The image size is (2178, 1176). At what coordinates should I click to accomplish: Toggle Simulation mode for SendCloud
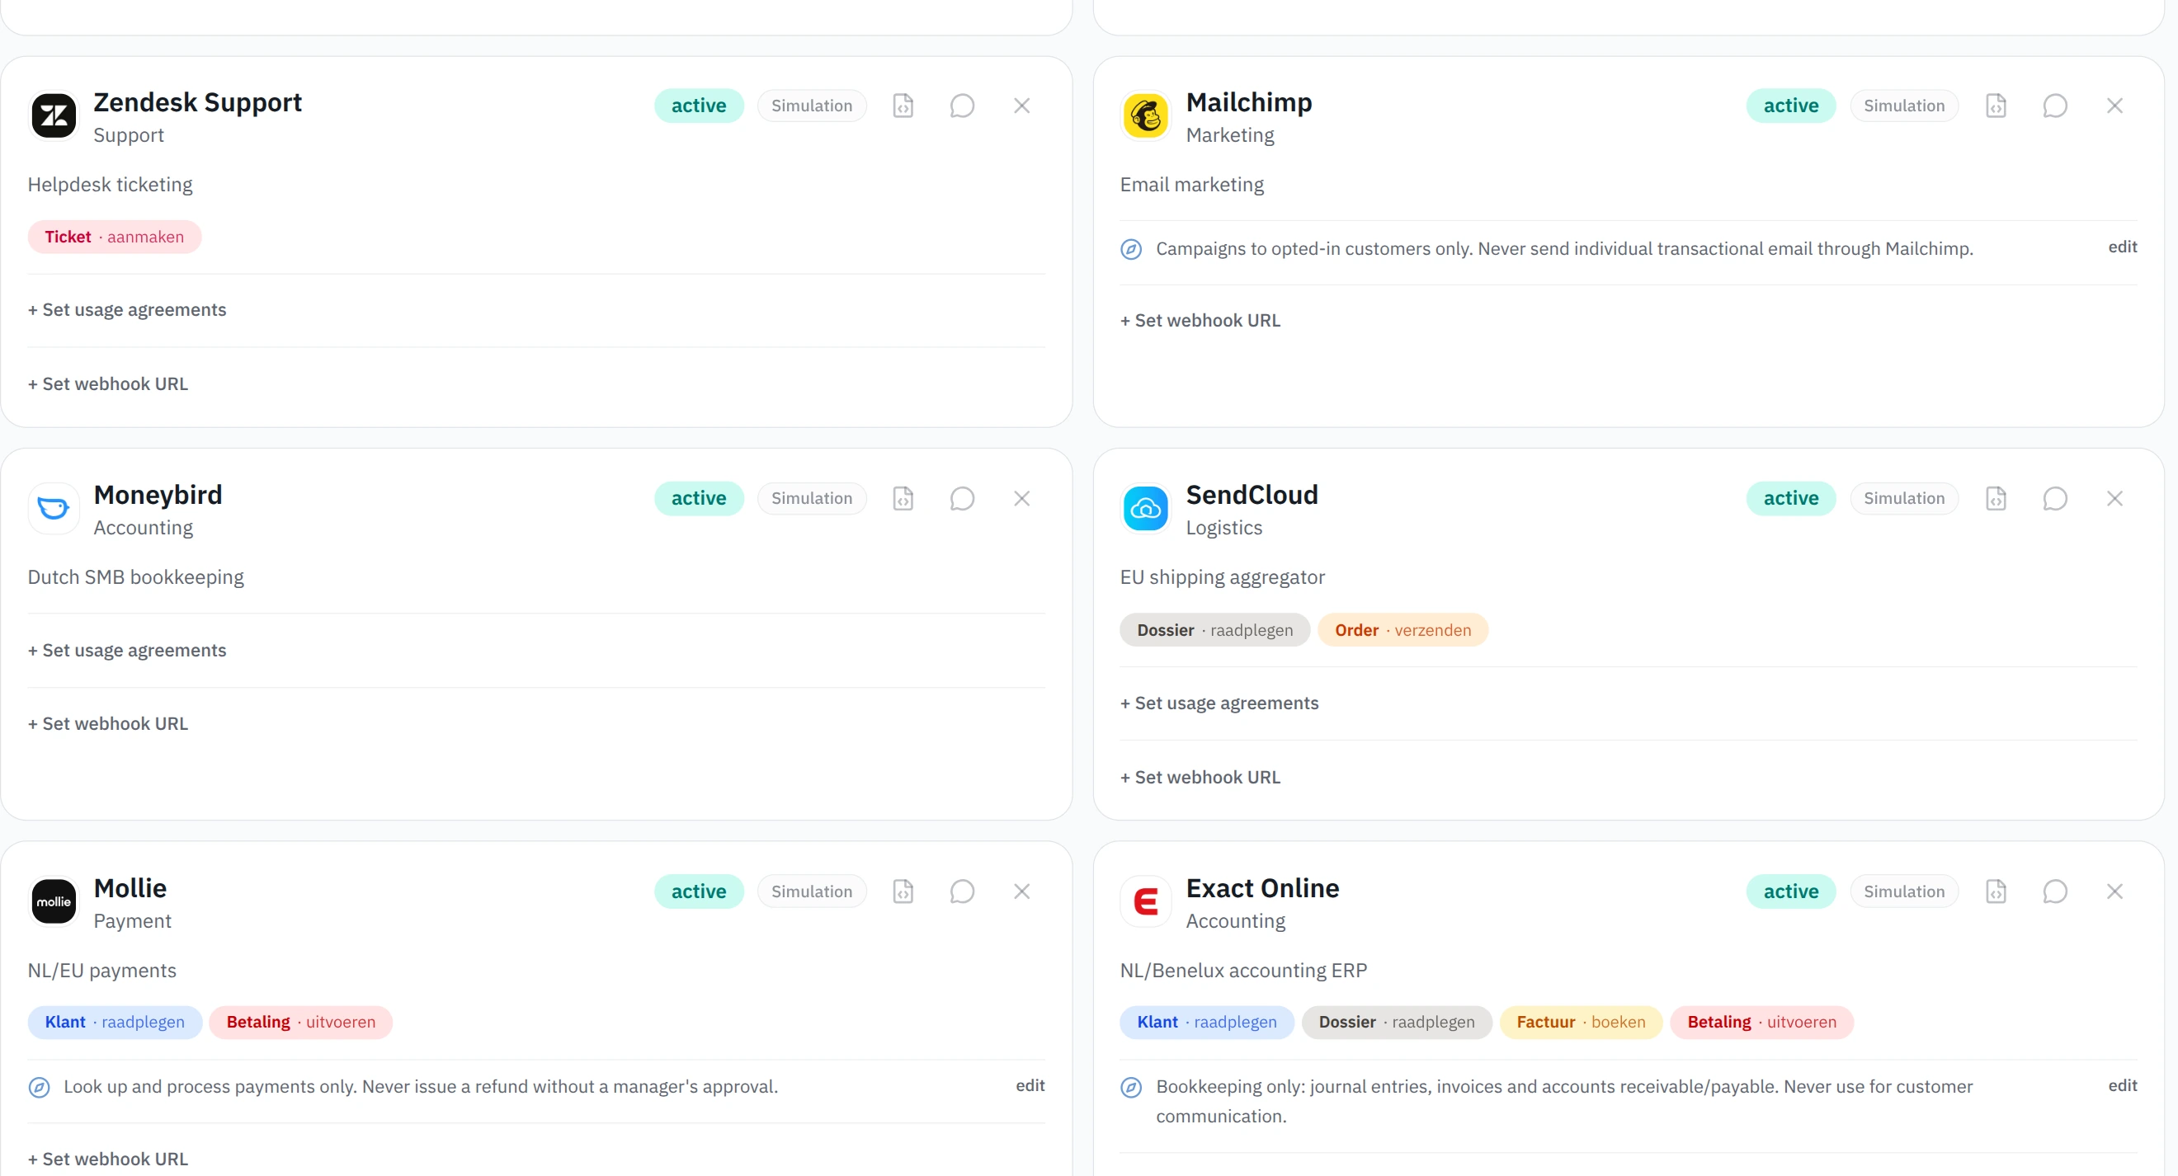coord(1904,498)
